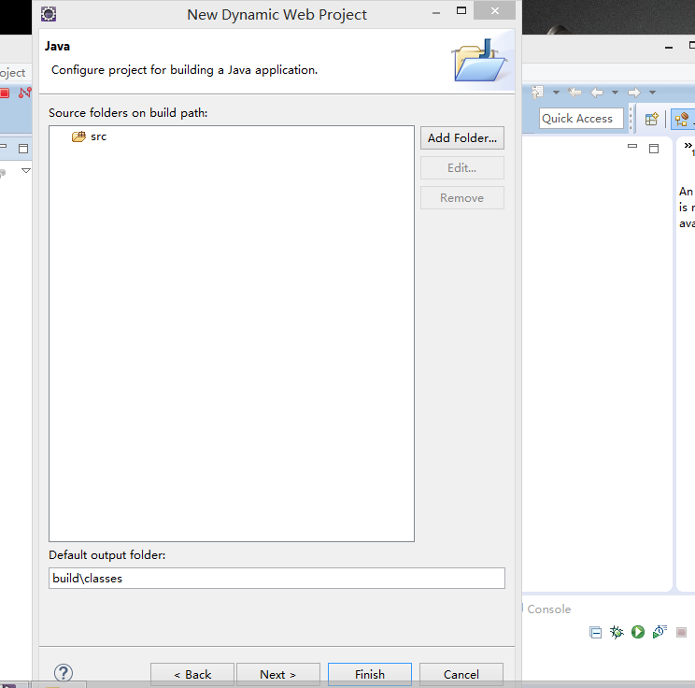Viewport: 695px width, 688px height.
Task: Click the Back navigation arrow in Eclipse toolbar
Action: coord(597,93)
